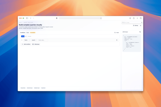Toggle the Safari sidebar icon

click(x=27, y=18)
